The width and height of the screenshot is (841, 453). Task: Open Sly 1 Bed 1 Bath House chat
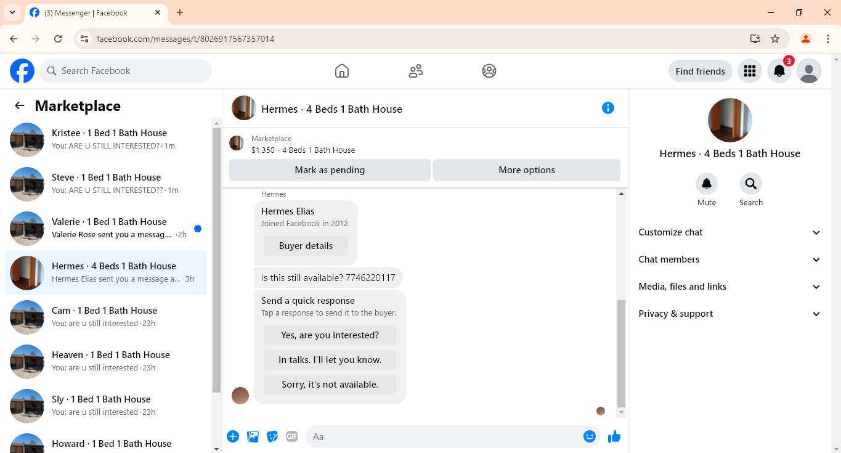pos(106,406)
